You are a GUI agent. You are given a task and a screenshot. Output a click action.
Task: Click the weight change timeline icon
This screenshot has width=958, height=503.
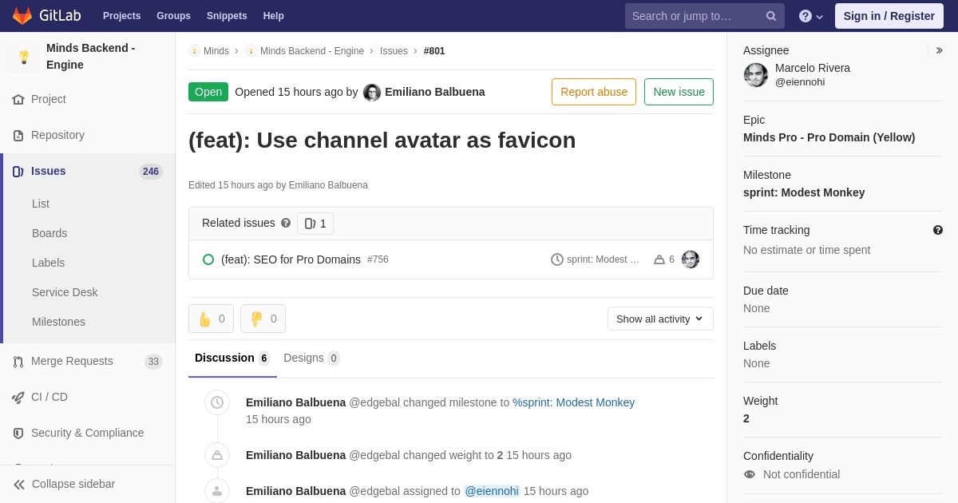[x=217, y=455]
